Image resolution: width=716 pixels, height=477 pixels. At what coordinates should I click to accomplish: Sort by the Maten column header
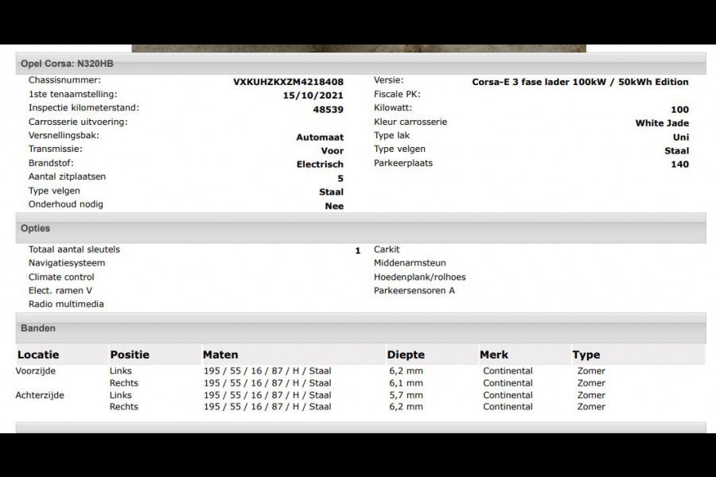(x=220, y=355)
